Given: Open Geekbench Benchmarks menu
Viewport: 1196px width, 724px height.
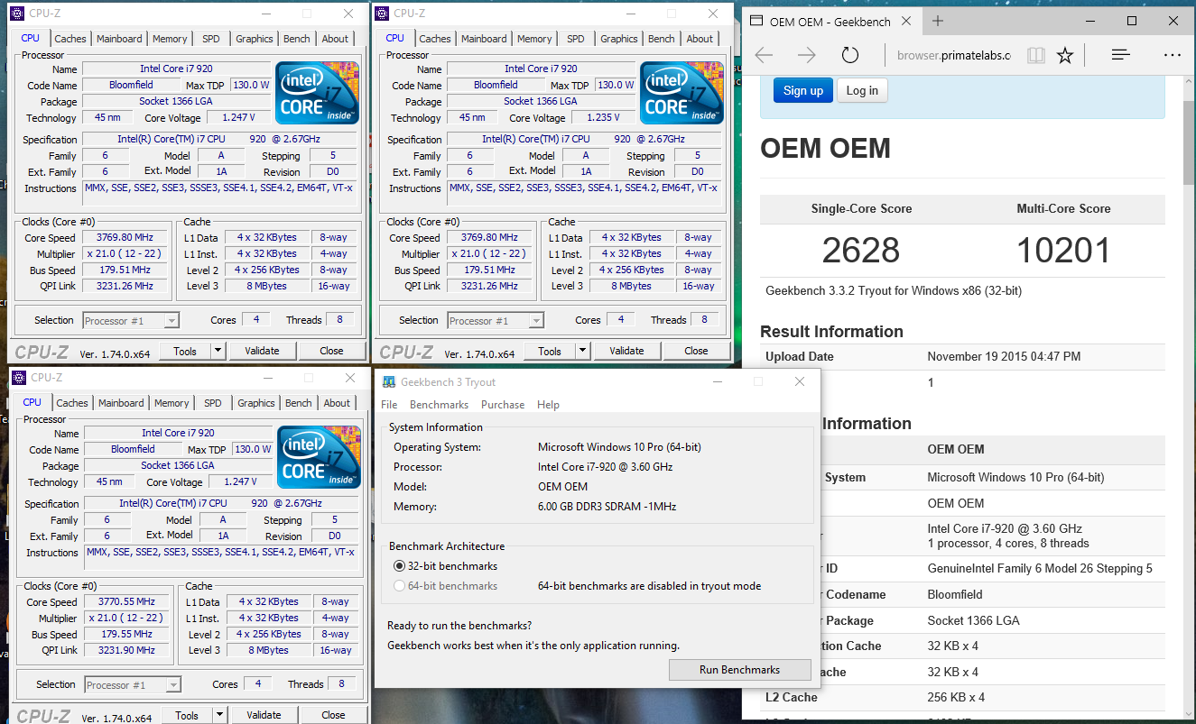Looking at the screenshot, I should pos(439,405).
